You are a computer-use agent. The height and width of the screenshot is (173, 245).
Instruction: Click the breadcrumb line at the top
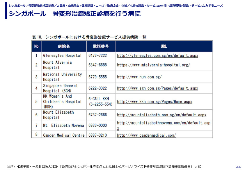point(116,6)
